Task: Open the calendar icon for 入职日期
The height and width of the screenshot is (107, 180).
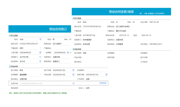Action: pos(40,52)
